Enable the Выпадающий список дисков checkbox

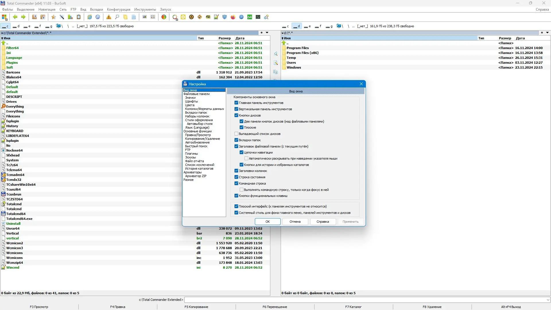tap(236, 134)
